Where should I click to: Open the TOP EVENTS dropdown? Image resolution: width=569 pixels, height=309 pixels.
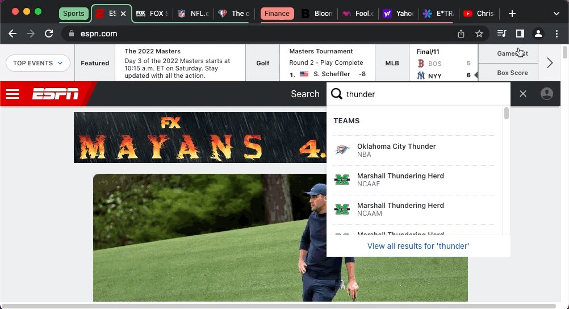click(x=37, y=63)
